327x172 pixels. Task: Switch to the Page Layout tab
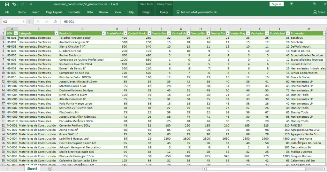coord(54,12)
